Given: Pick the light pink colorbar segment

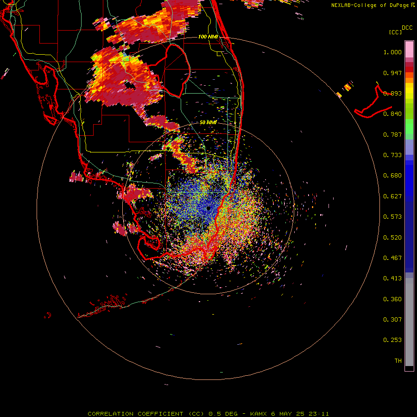Looking at the screenshot, I should pos(409,50).
